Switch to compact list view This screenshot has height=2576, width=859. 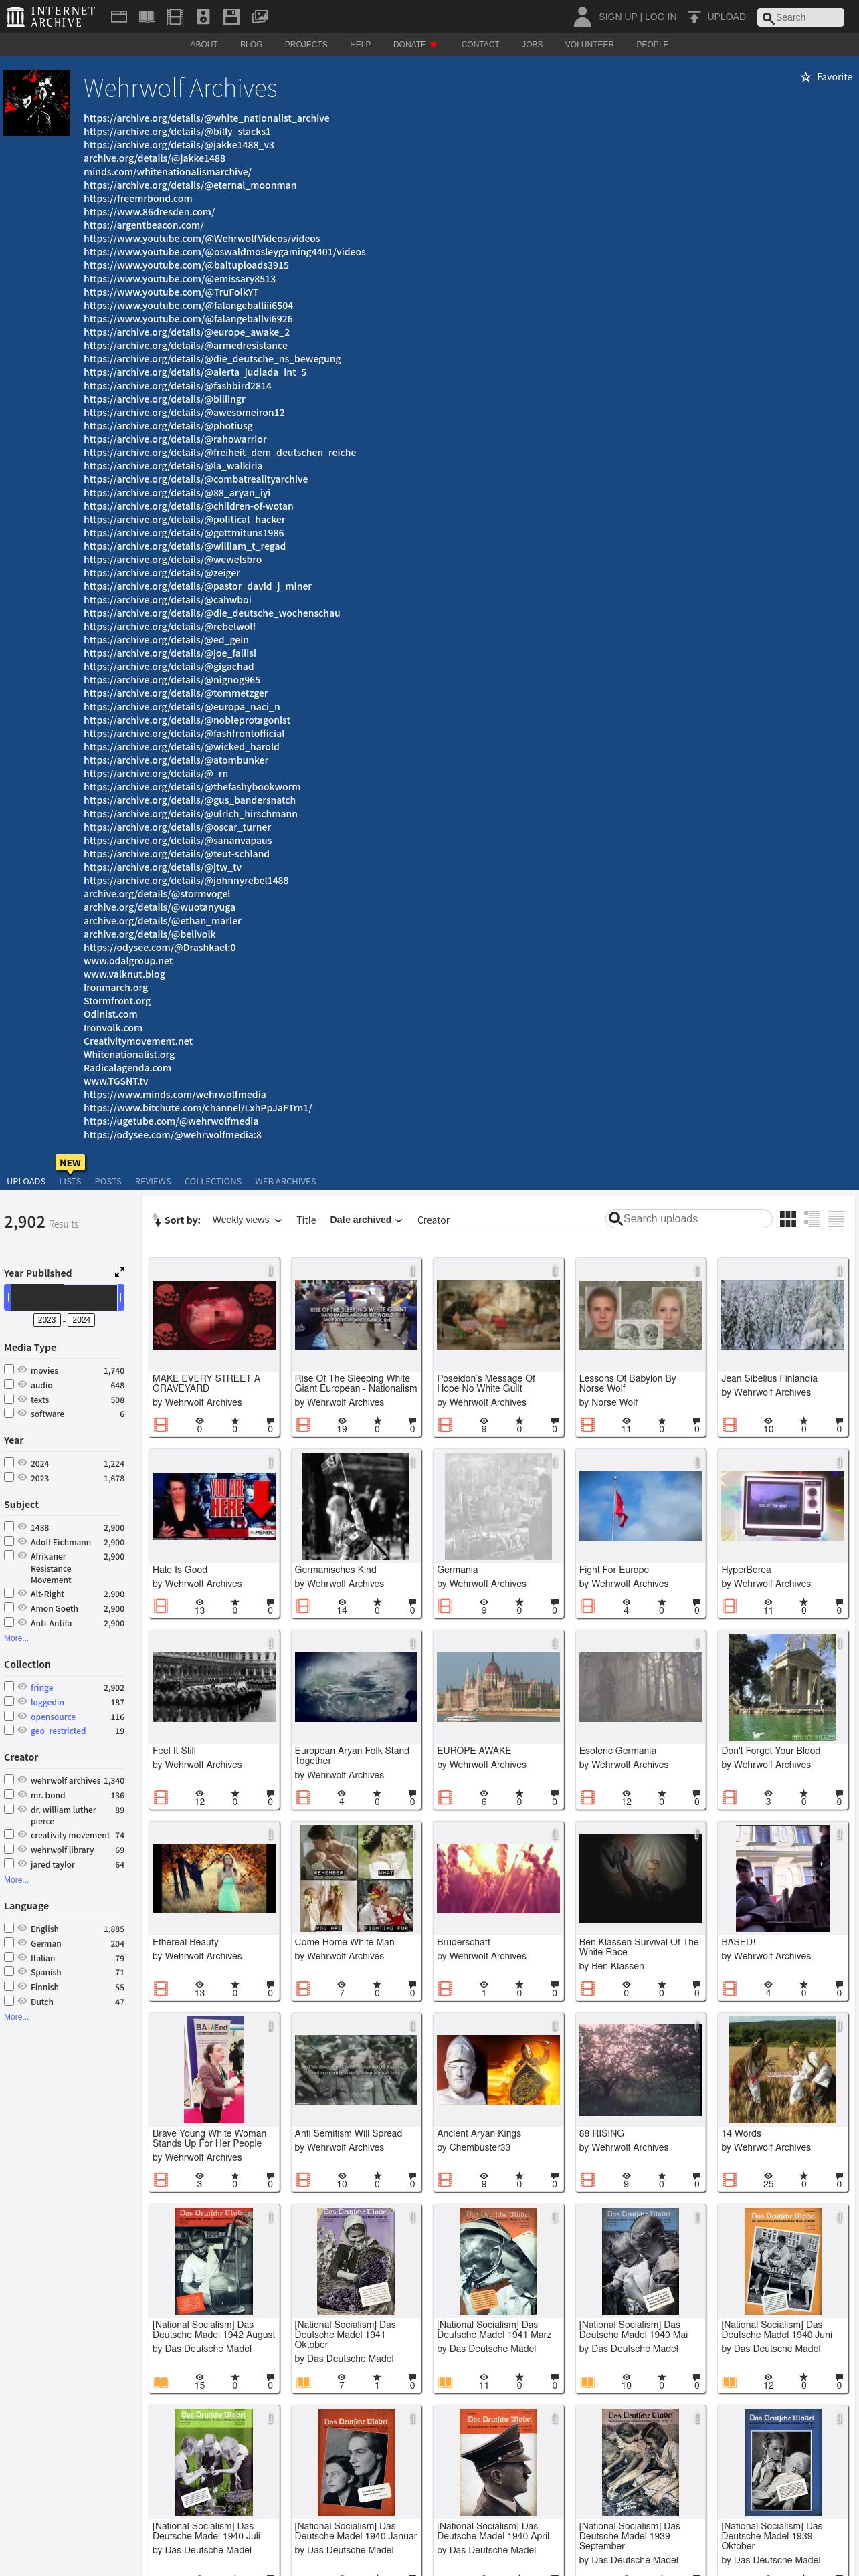coord(836,1219)
